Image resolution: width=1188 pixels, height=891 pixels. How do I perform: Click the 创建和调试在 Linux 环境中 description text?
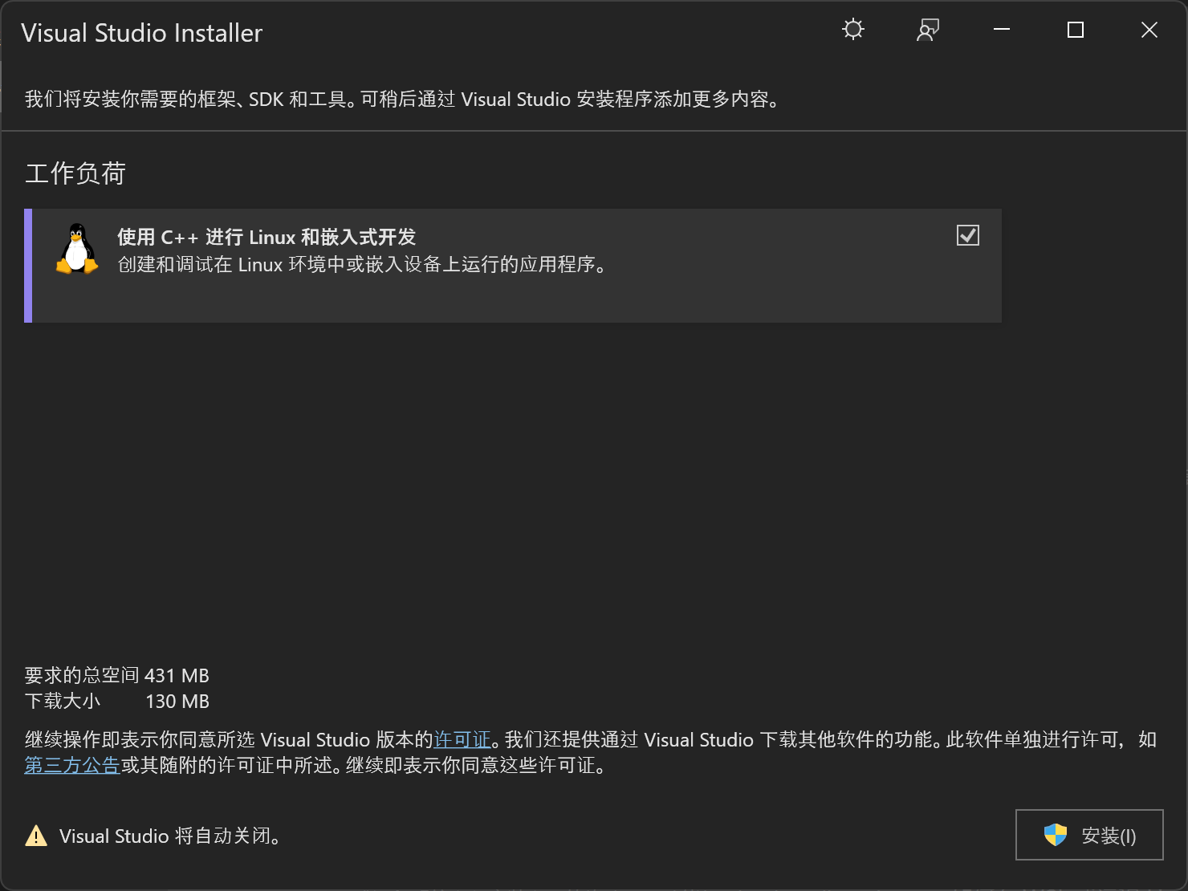click(363, 264)
